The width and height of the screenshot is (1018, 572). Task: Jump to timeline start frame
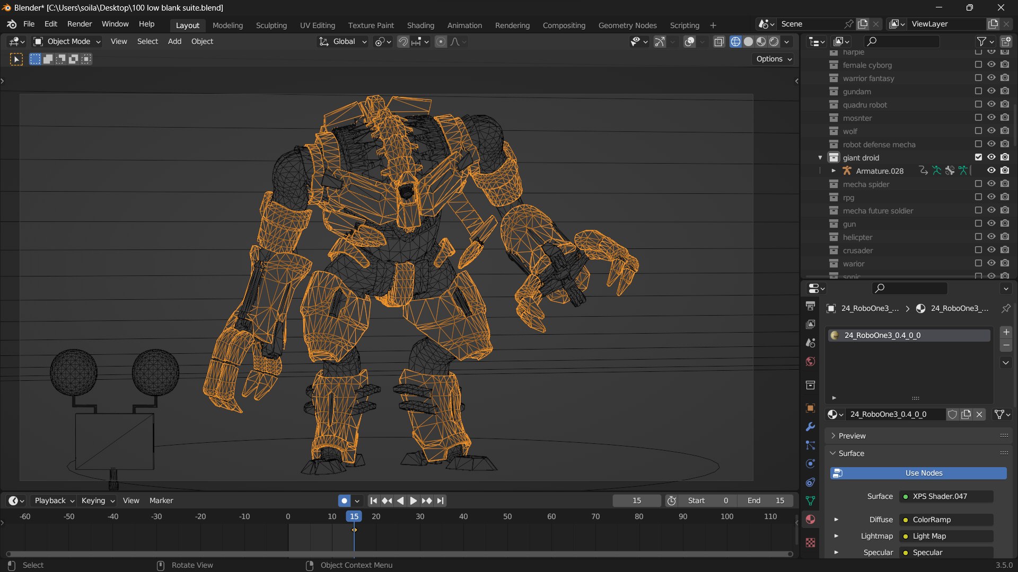point(374,501)
